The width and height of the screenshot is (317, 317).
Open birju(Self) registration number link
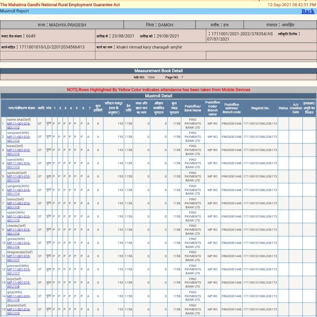[x=18, y=284]
